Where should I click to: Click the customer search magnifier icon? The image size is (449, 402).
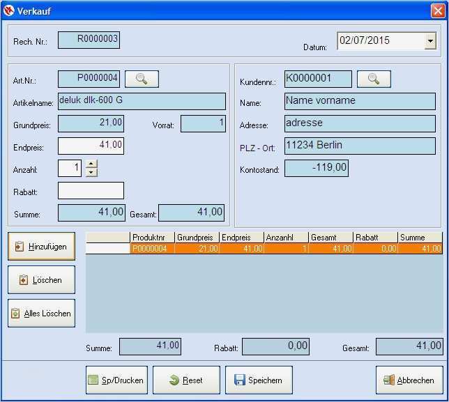(374, 79)
